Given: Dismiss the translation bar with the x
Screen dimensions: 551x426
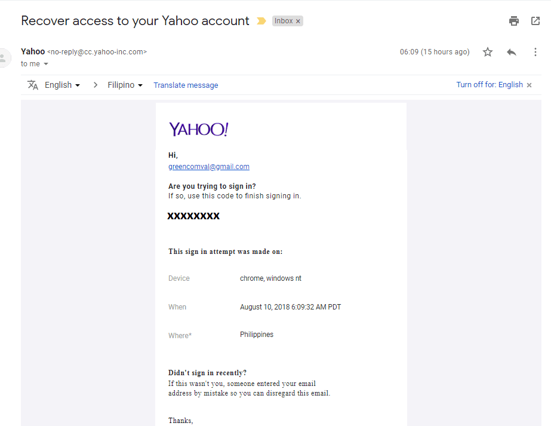Looking at the screenshot, I should coord(529,85).
